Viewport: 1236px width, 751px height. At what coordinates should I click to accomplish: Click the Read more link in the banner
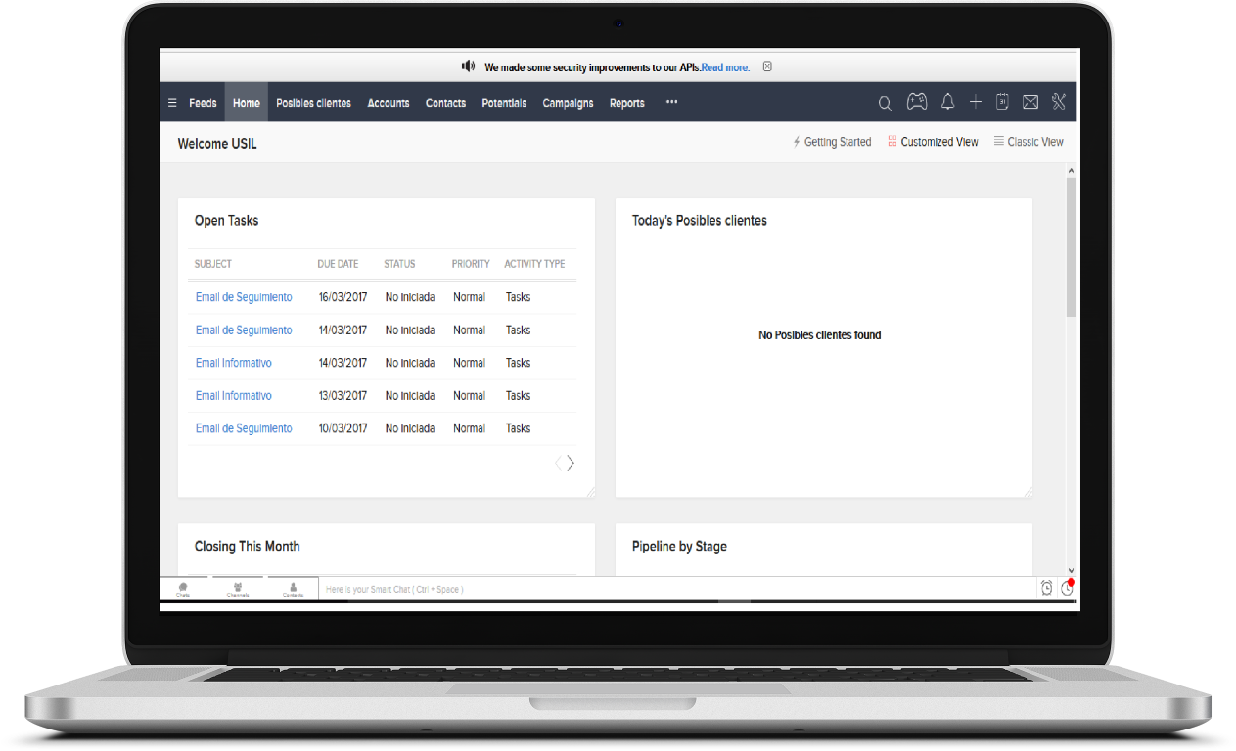[725, 67]
